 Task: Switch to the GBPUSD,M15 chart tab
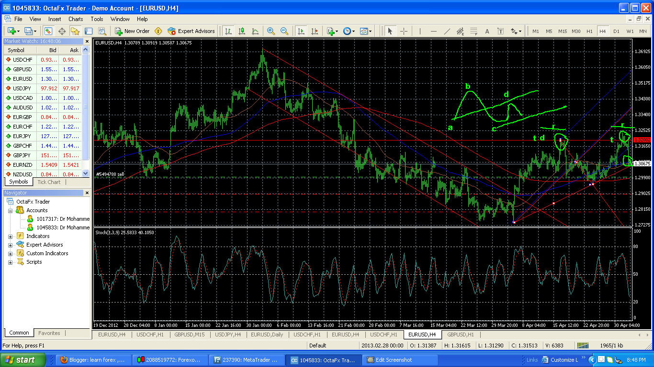tap(189, 335)
